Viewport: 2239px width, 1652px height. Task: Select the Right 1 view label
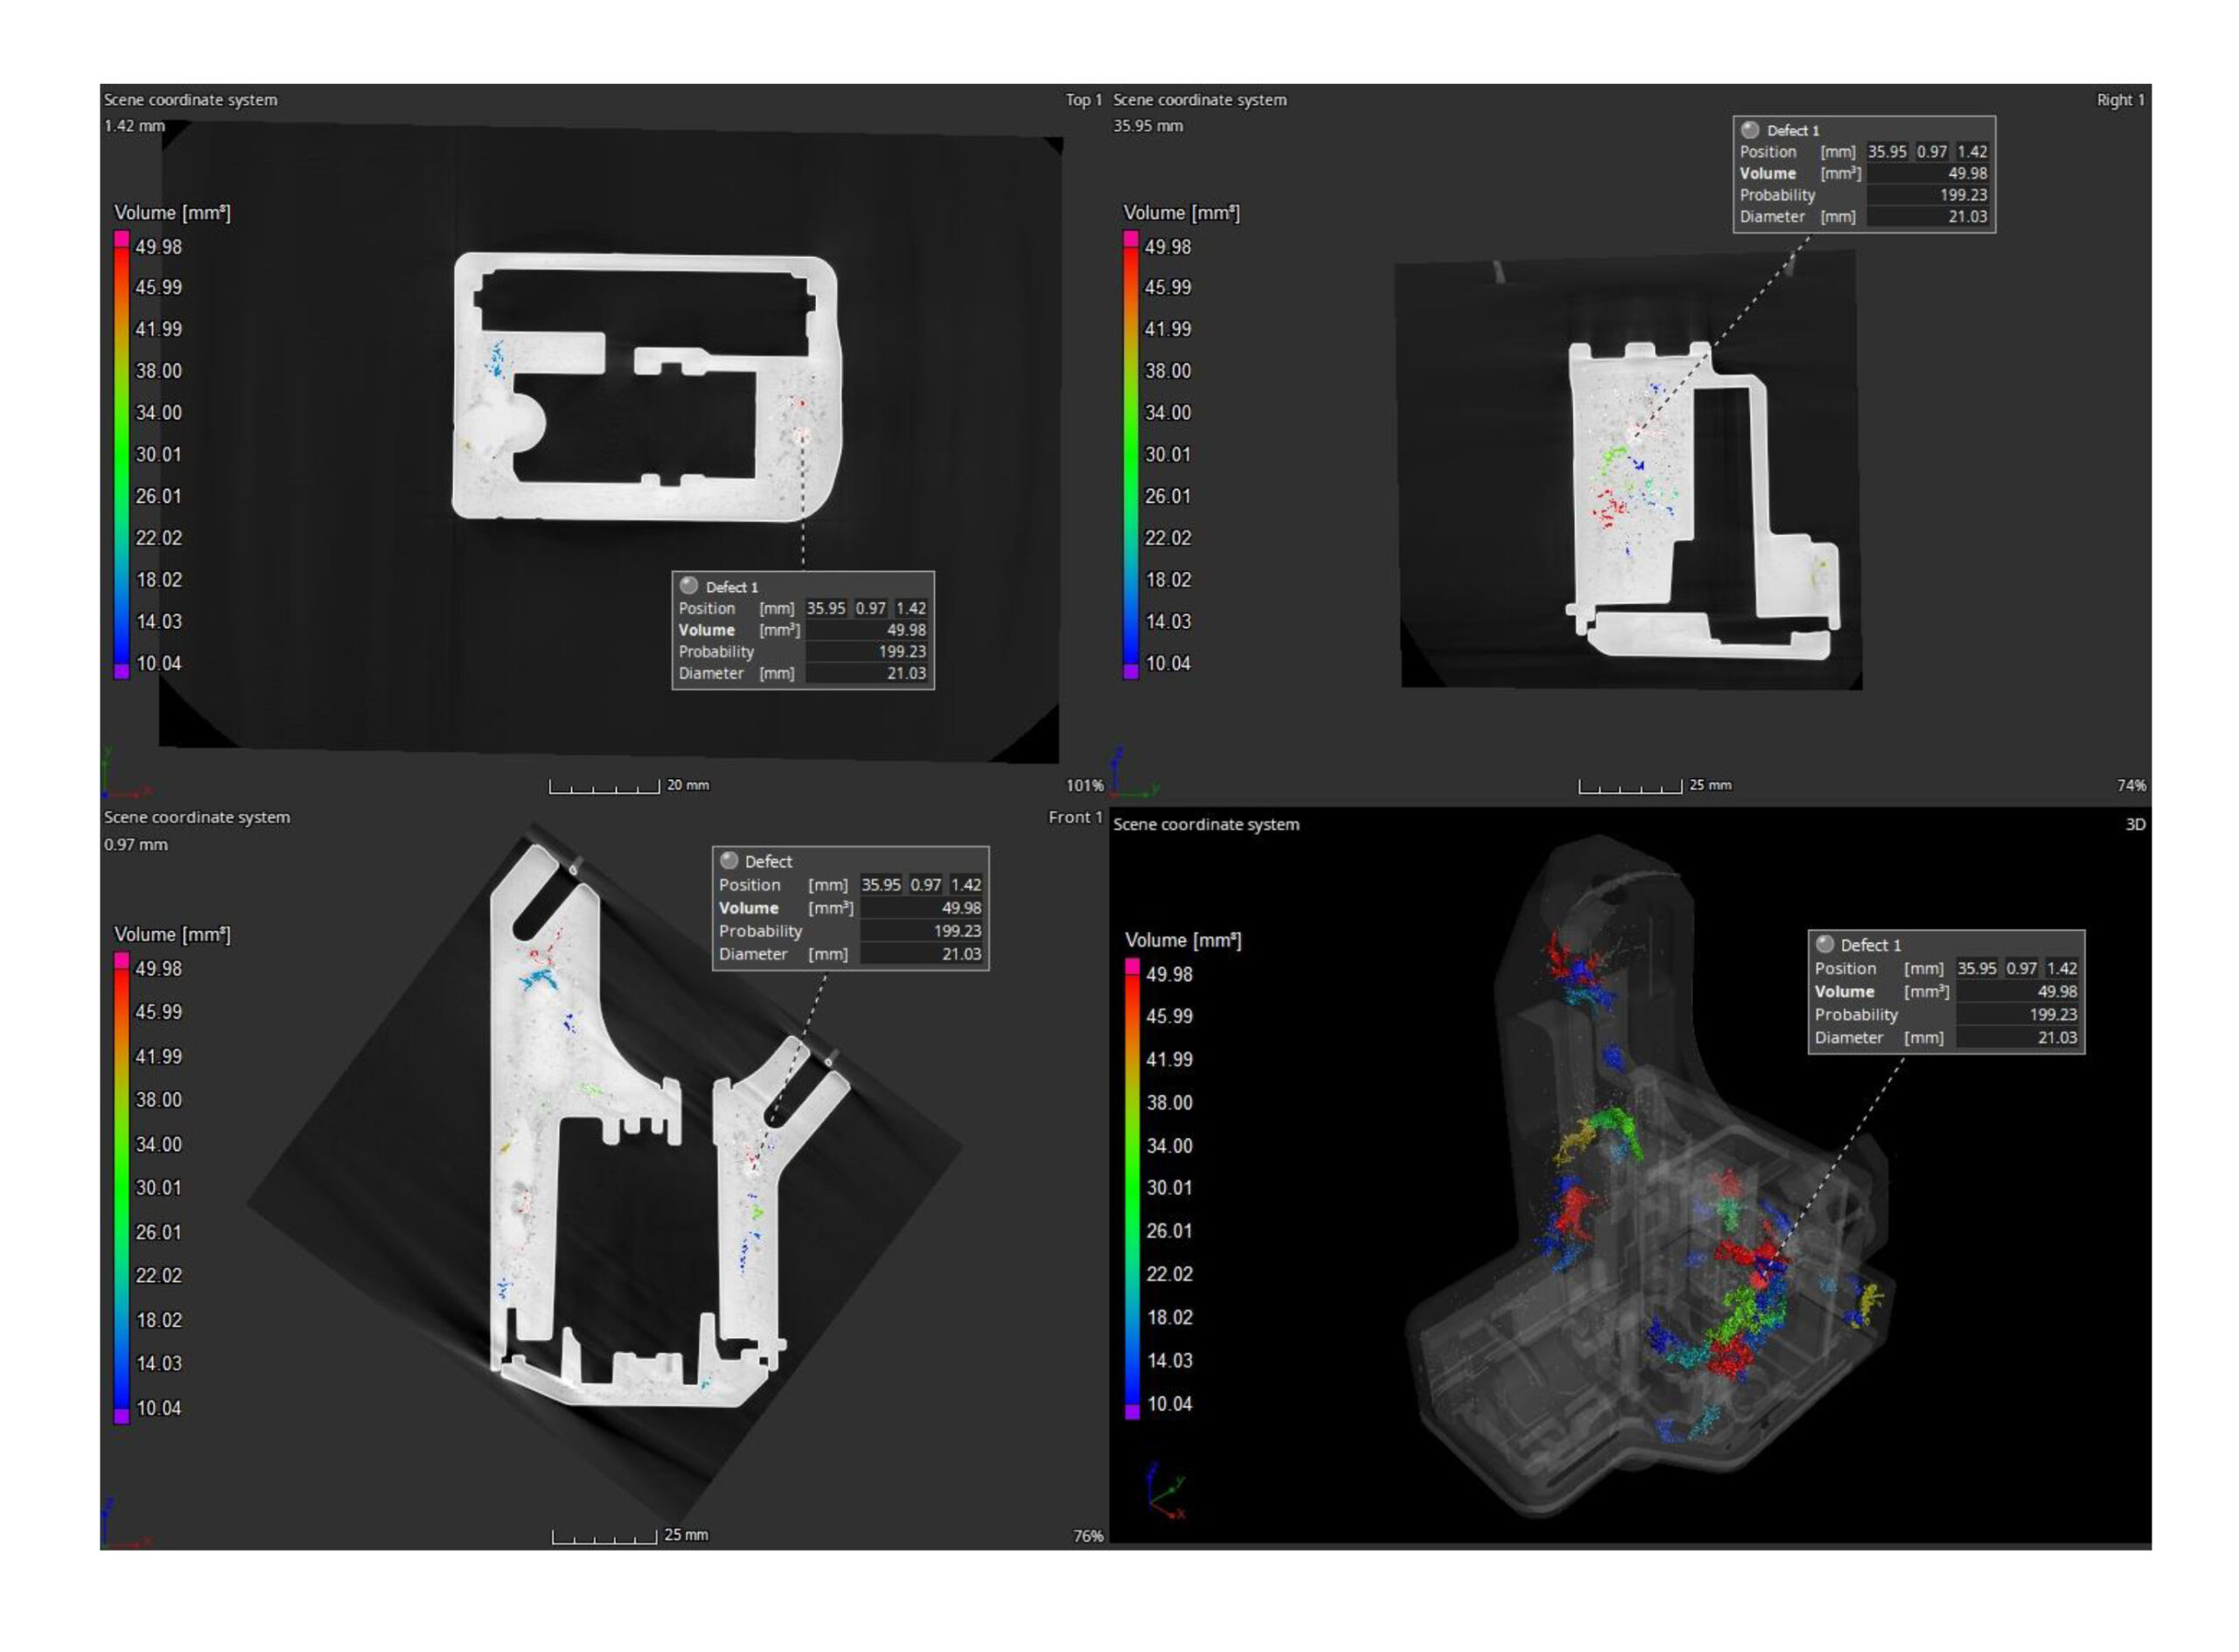(x=2120, y=100)
